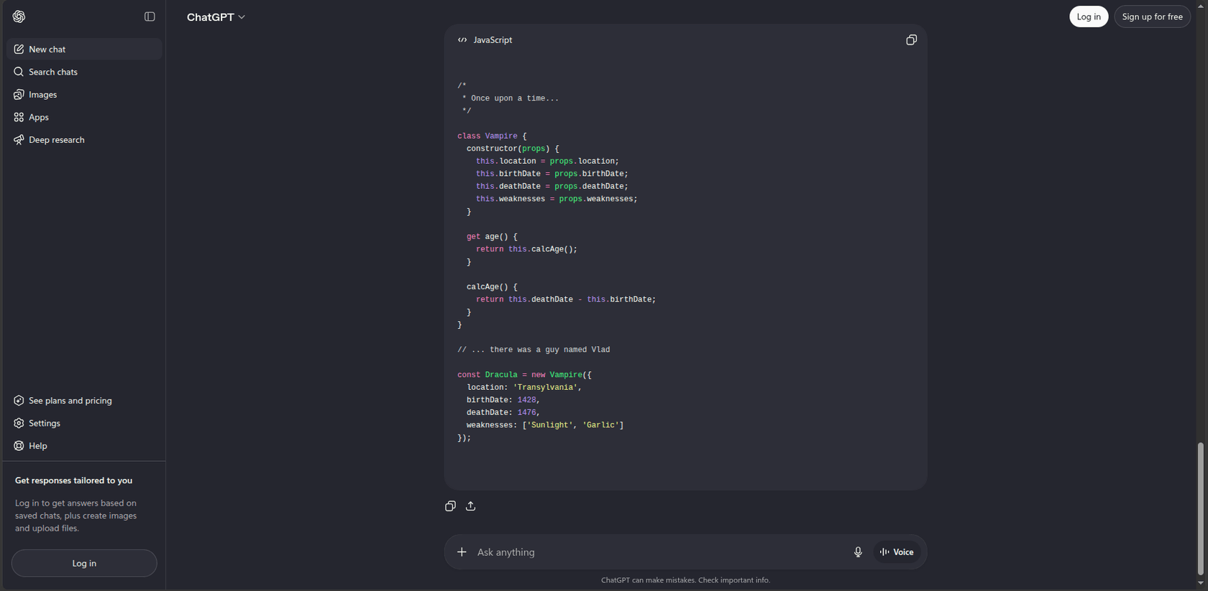Click the scroll-down arrow of the scrollbar
1208x591 pixels.
pos(1200,583)
